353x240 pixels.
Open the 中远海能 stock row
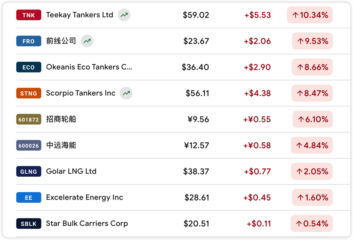(x=61, y=145)
